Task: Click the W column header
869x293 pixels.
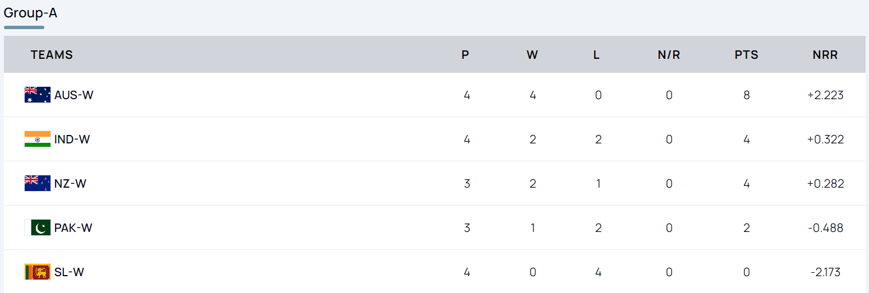Action: tap(532, 55)
